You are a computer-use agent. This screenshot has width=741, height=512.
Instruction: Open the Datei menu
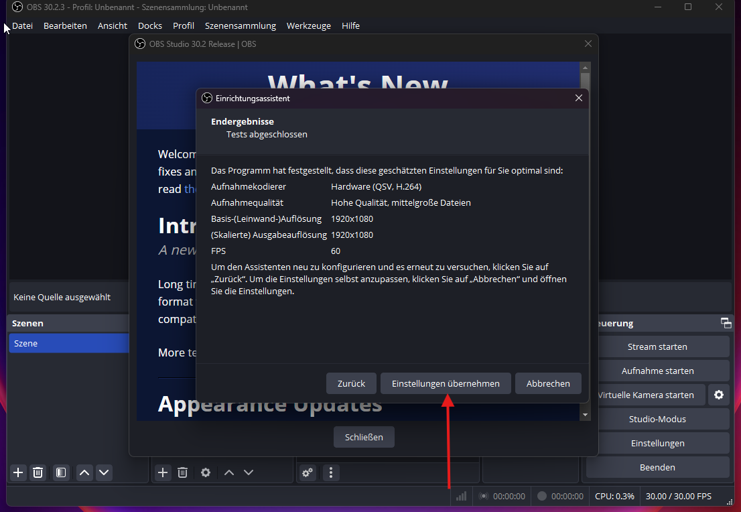click(x=22, y=26)
